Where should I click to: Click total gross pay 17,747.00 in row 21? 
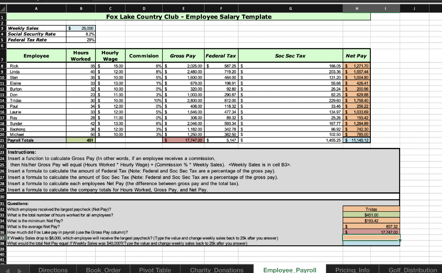[183, 140]
